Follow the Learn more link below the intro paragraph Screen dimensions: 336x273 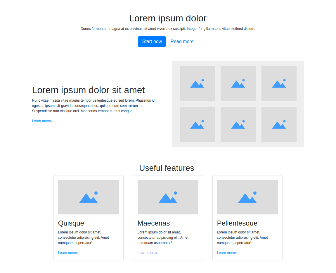[x=42, y=121]
